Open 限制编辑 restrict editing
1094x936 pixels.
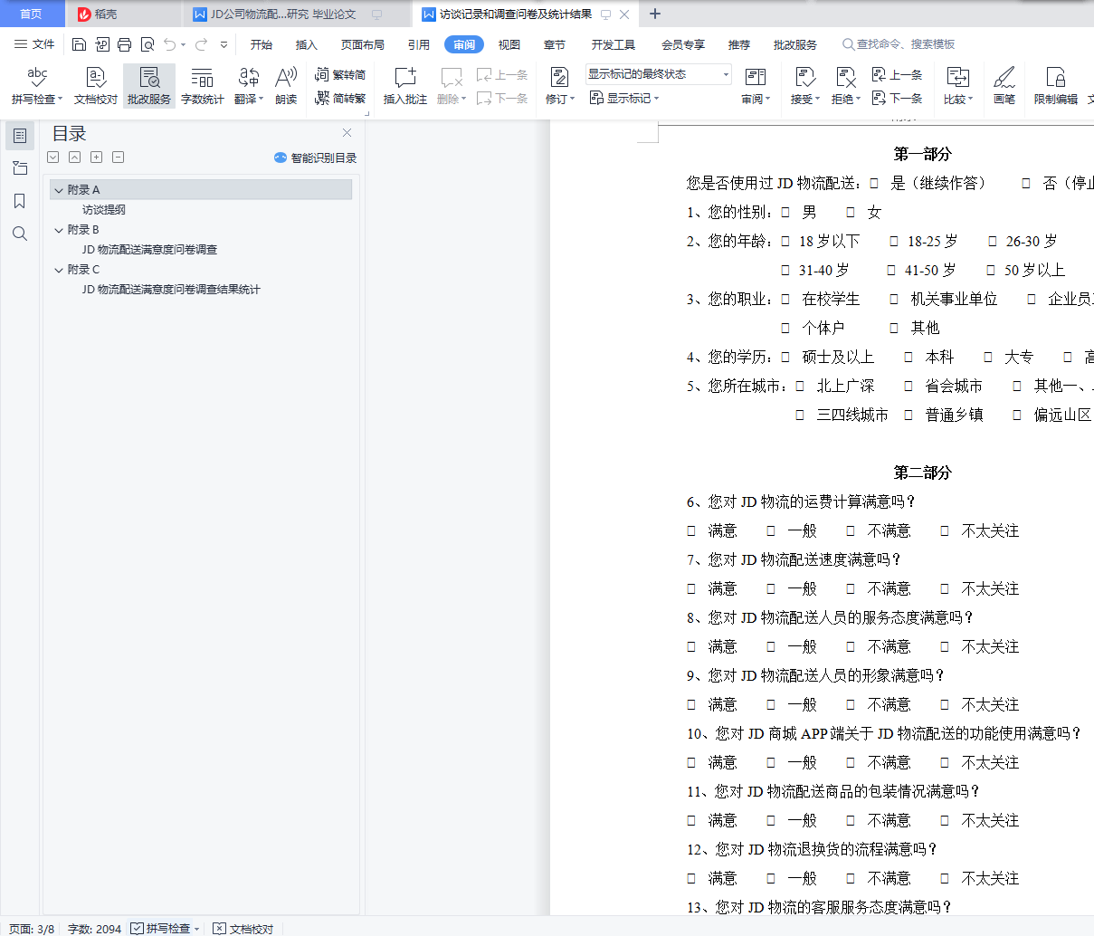1056,87
